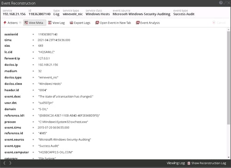Click the user.dst value su0507jin
The width and height of the screenshot is (231, 168).
(x=46, y=103)
